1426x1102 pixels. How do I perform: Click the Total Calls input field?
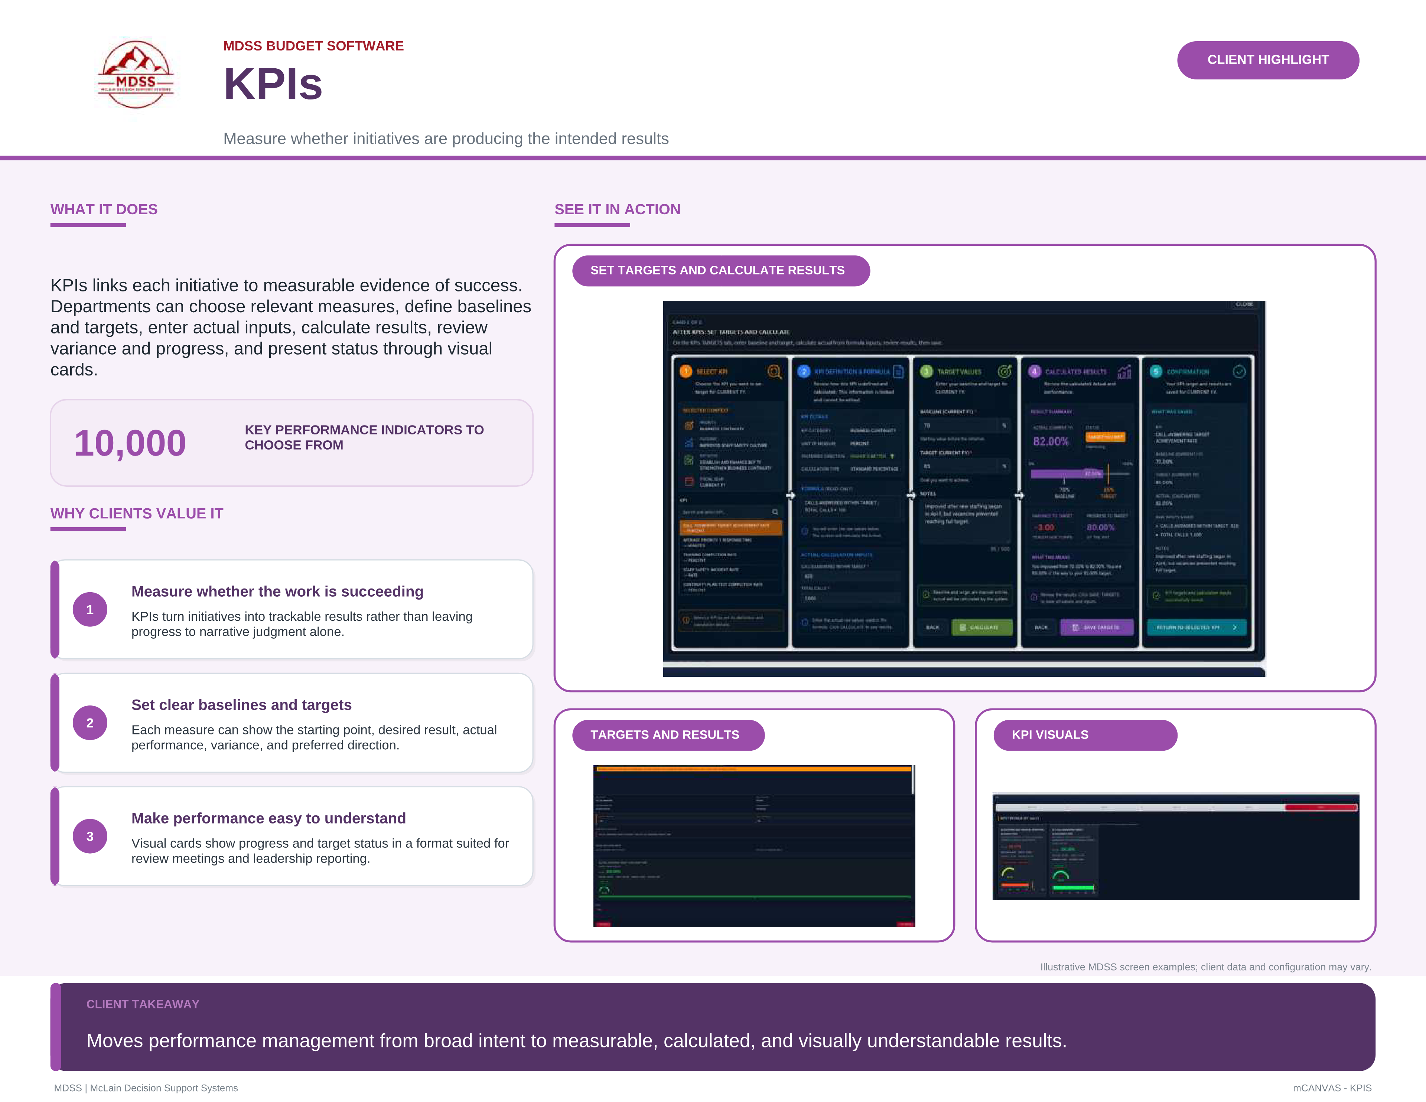850,598
